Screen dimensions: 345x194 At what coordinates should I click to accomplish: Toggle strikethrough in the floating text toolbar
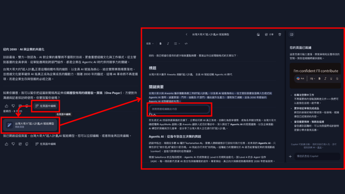tap(337, 78)
